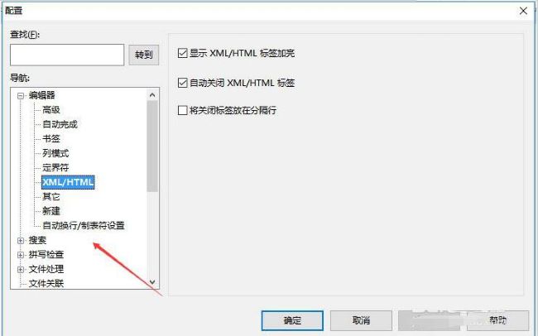Click the navigation tree scroll up arrow

[152, 94]
